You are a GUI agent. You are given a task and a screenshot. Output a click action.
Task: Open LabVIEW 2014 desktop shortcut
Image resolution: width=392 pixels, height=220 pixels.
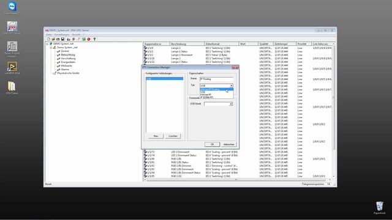(12, 68)
